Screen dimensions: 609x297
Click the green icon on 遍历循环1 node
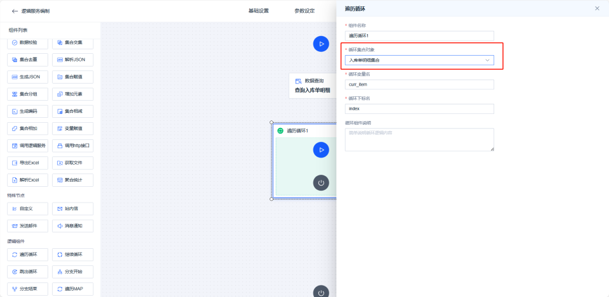pos(280,130)
